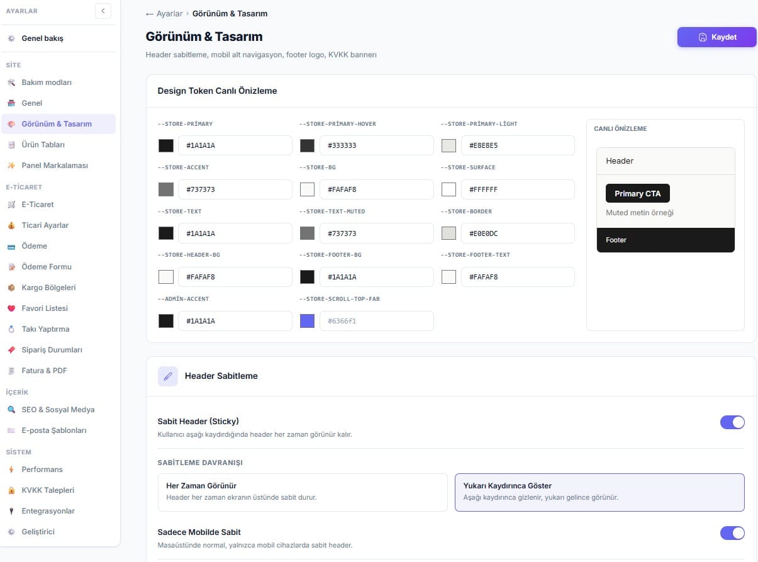Click the --store-primary-hover color swatch
Screen dimensions: 758x562
point(307,145)
